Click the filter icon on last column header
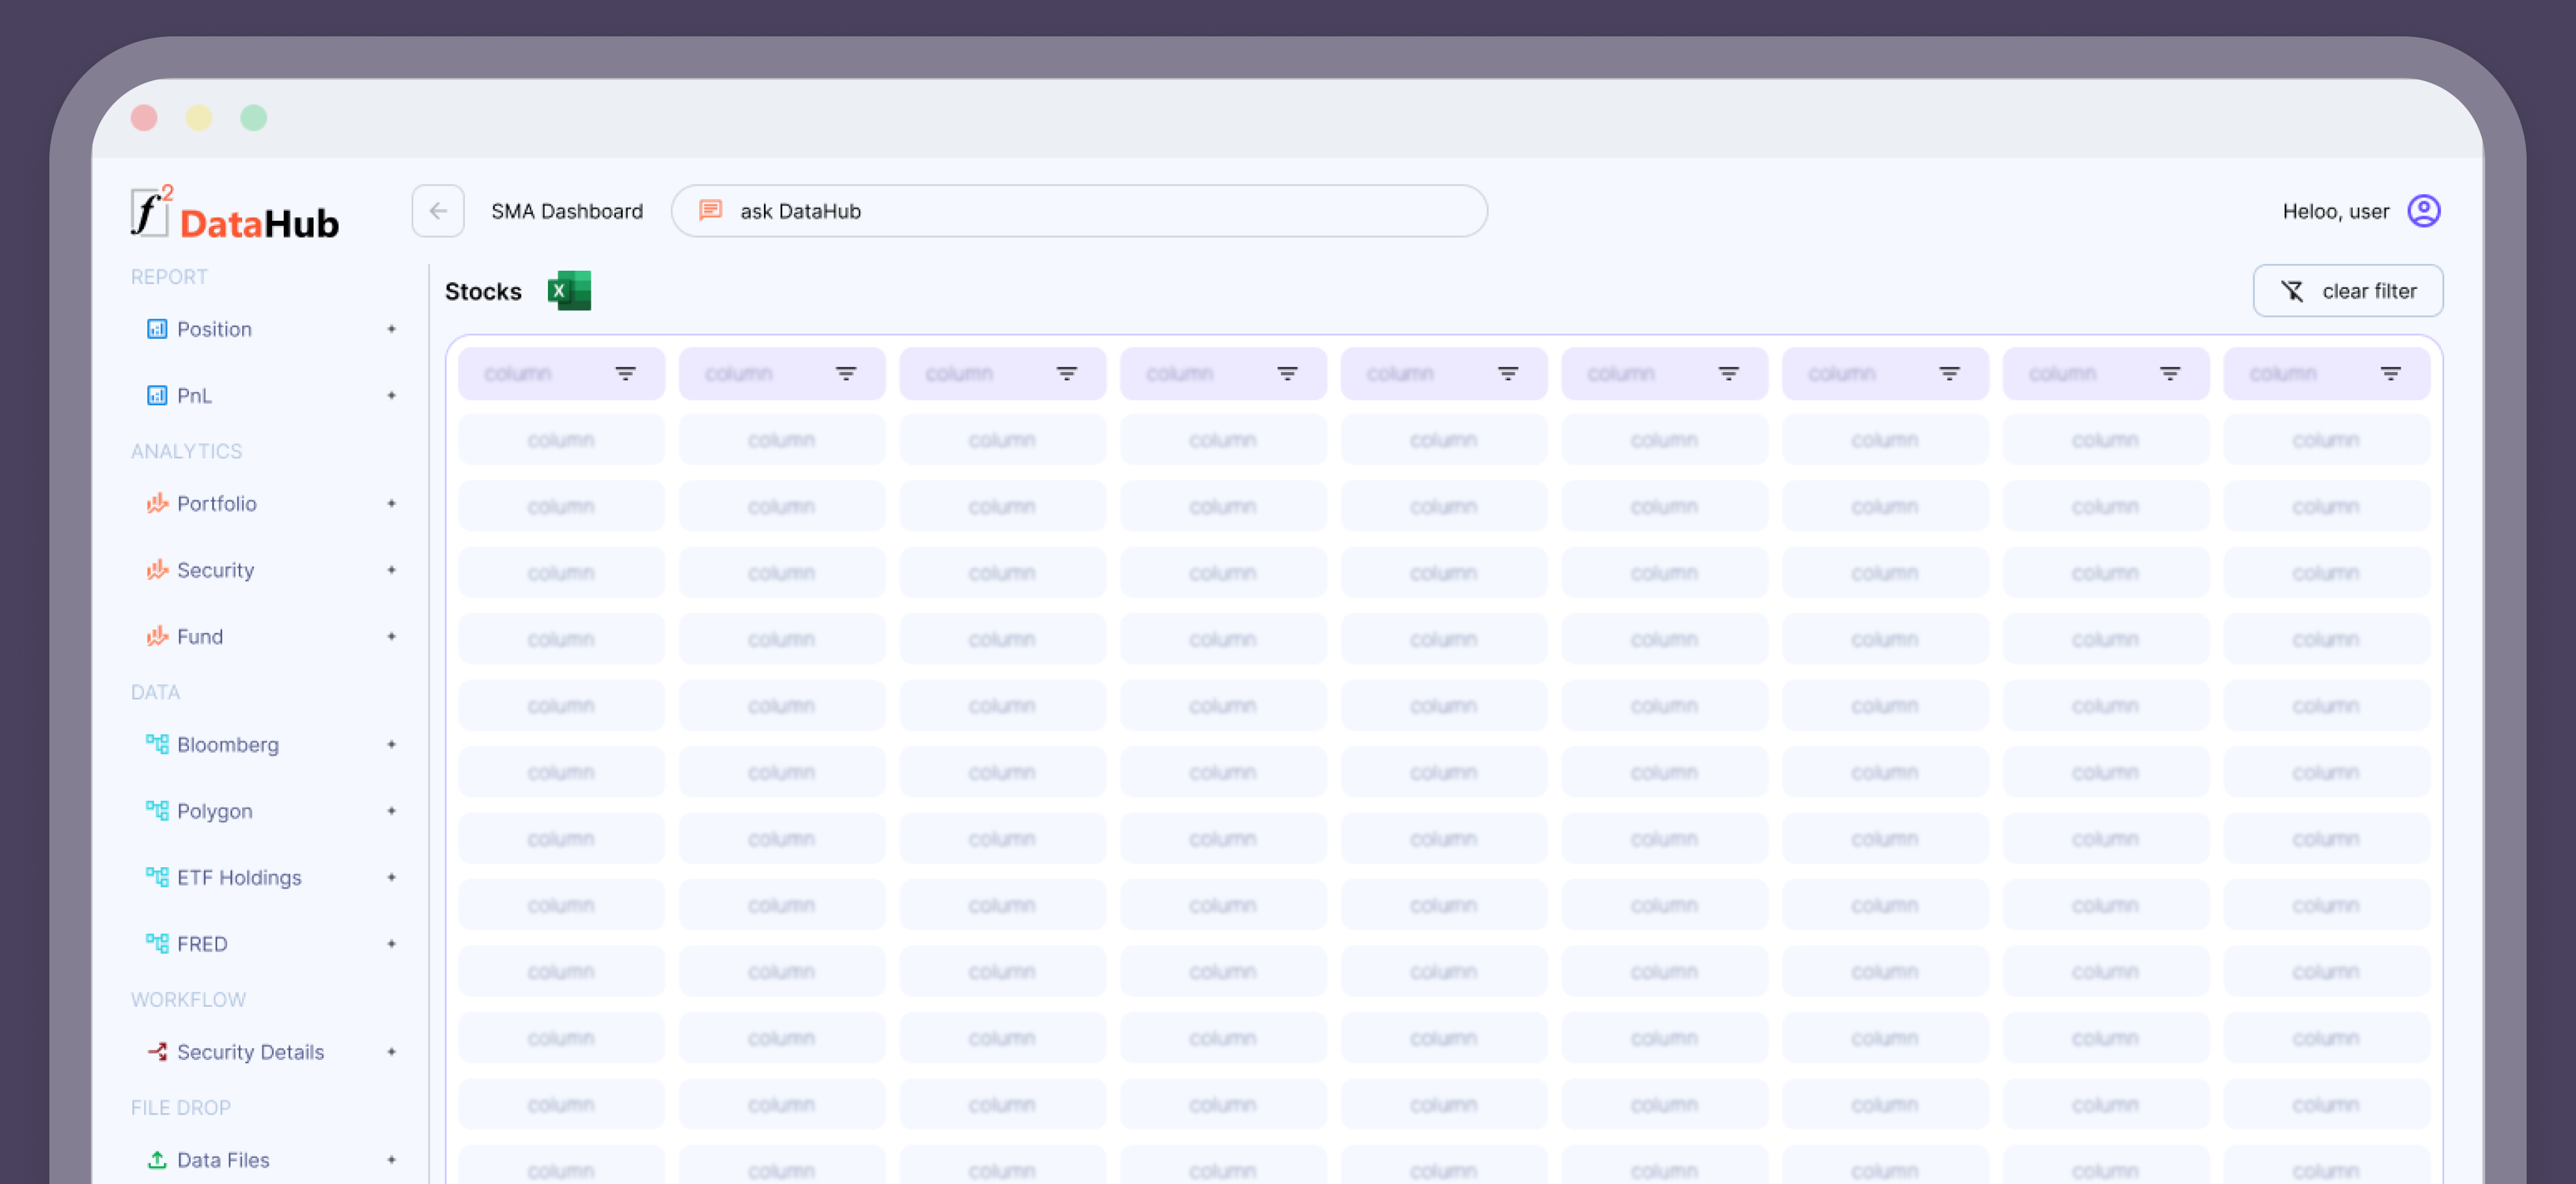This screenshot has width=2576, height=1184. [2390, 374]
